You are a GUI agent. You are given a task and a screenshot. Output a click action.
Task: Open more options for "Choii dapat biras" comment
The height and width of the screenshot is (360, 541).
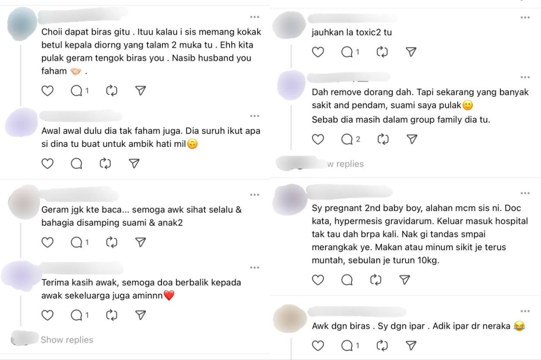point(255,17)
